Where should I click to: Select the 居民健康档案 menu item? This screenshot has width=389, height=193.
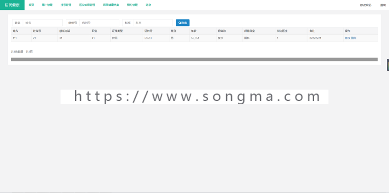click(x=111, y=5)
